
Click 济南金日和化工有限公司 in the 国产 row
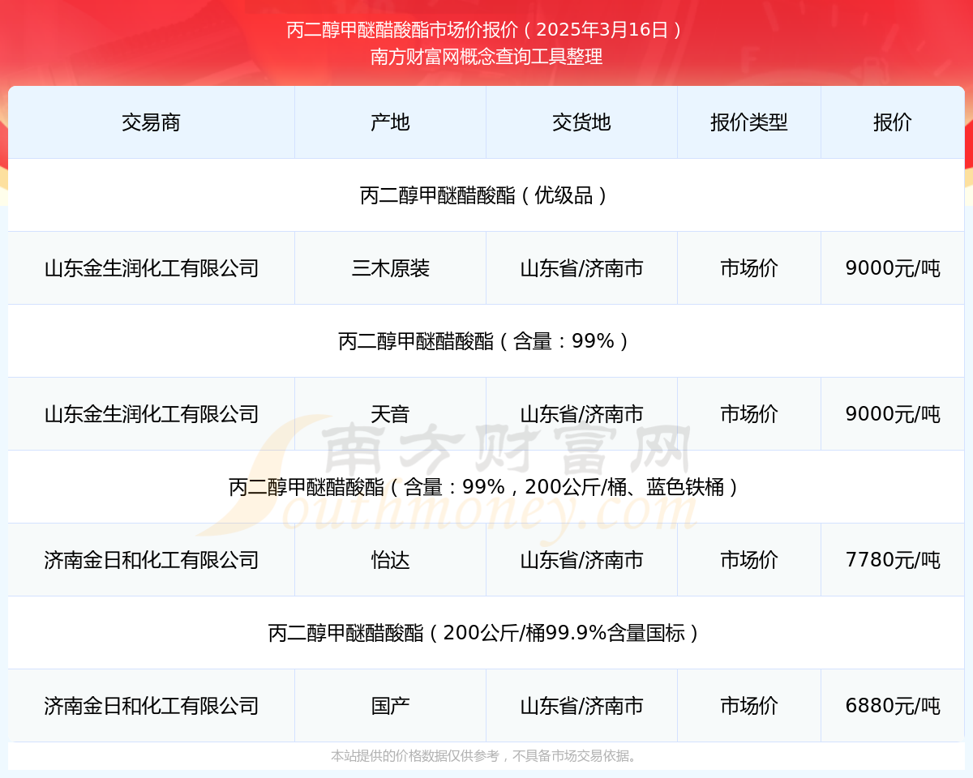(151, 706)
